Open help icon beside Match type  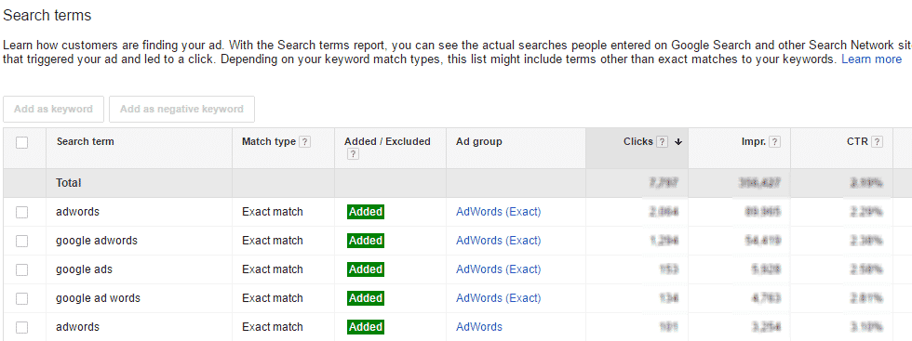[x=305, y=142]
